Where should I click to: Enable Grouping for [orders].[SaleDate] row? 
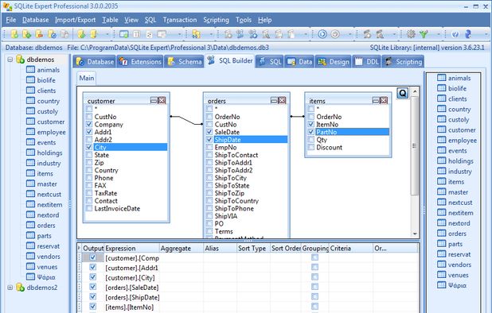click(314, 287)
